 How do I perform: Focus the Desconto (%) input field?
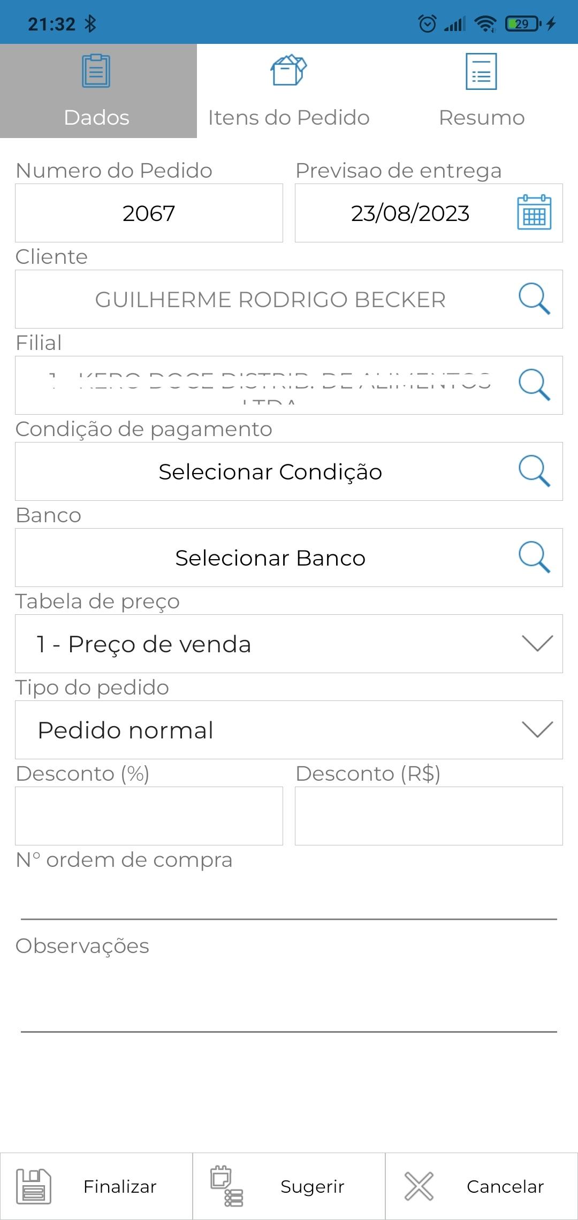point(149,816)
